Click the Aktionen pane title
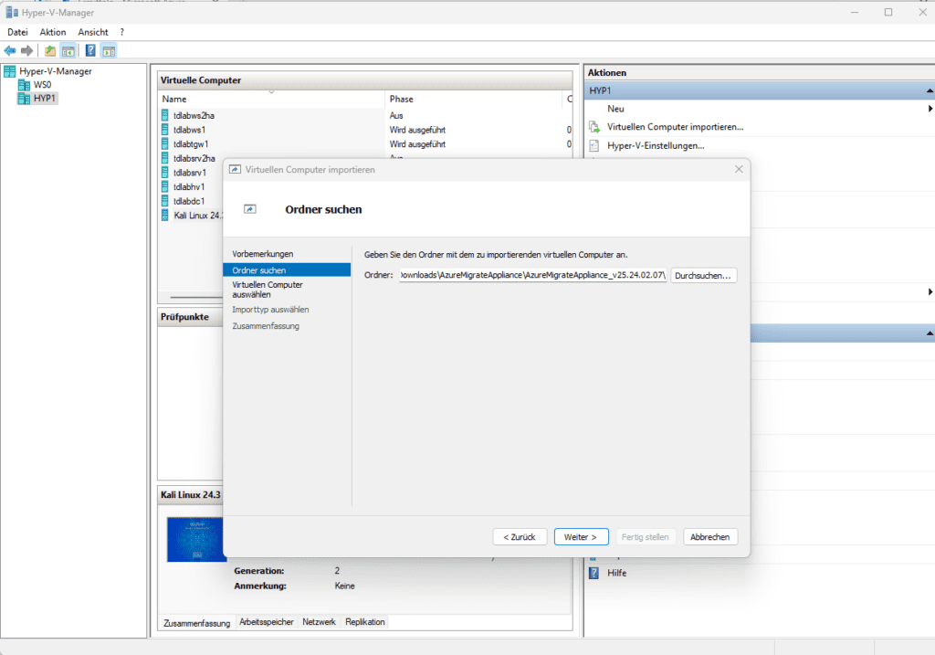Viewport: 935px width, 655px height. point(607,73)
